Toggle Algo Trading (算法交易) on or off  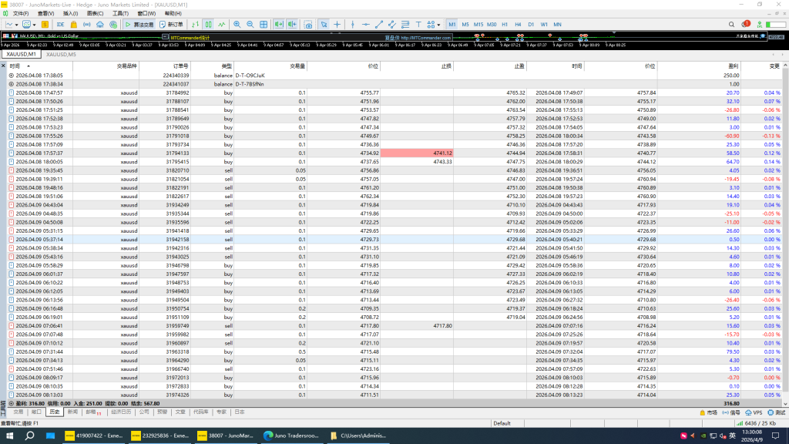pyautogui.click(x=139, y=25)
